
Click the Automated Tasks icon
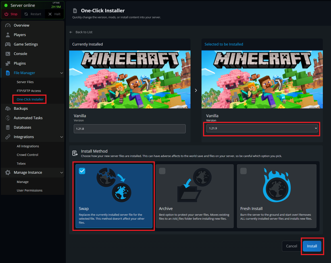click(x=8, y=118)
